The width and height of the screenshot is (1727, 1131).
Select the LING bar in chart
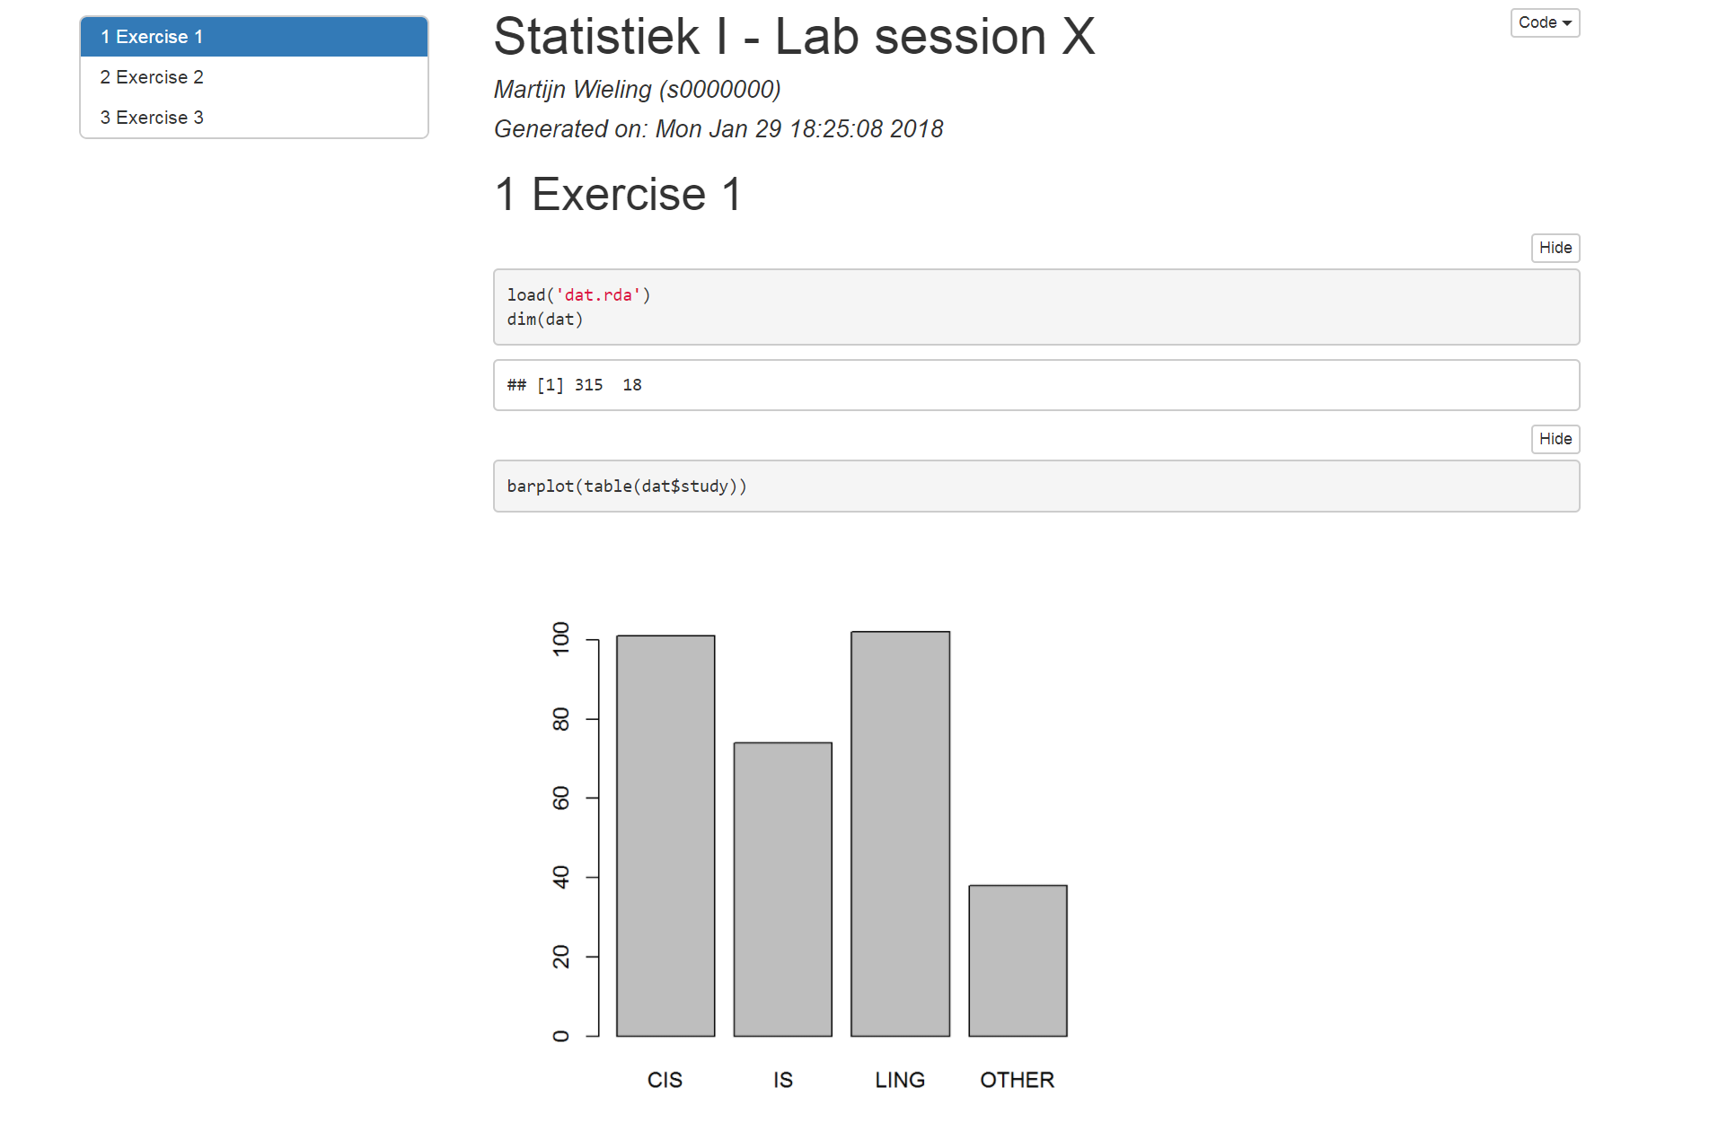[x=900, y=834]
